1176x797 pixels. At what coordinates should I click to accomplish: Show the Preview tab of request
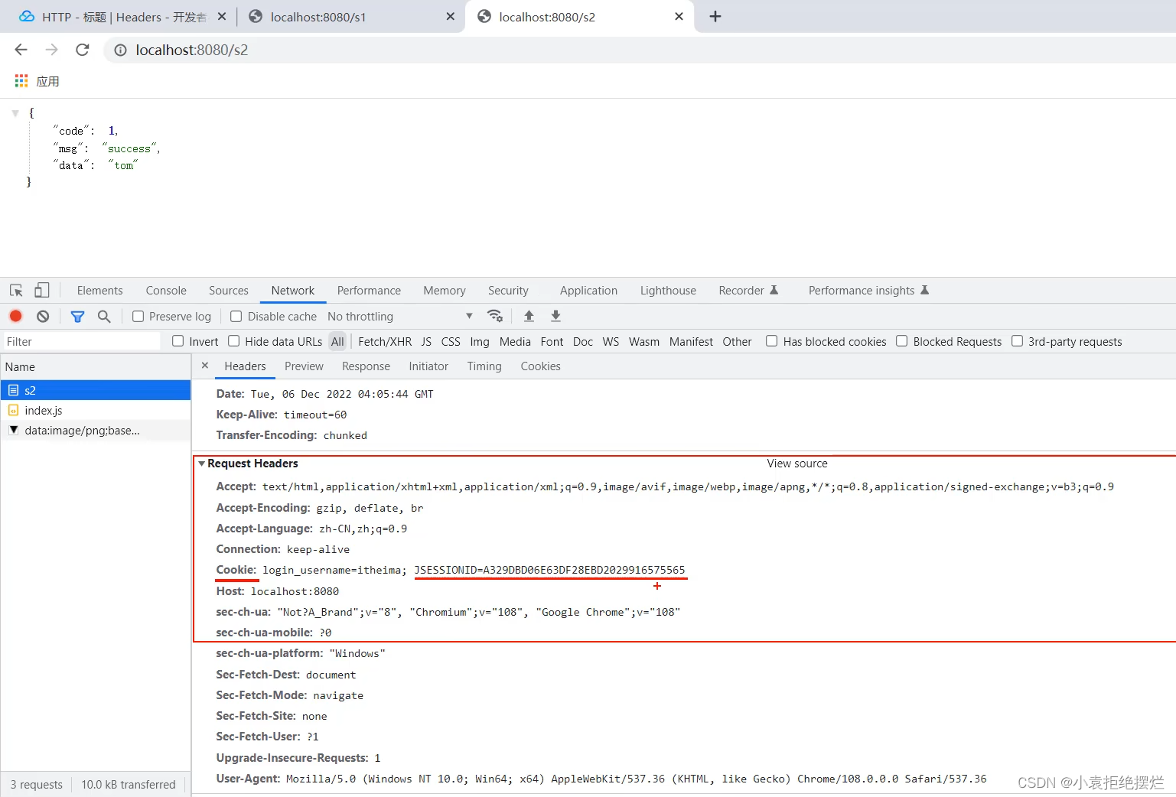coord(304,366)
